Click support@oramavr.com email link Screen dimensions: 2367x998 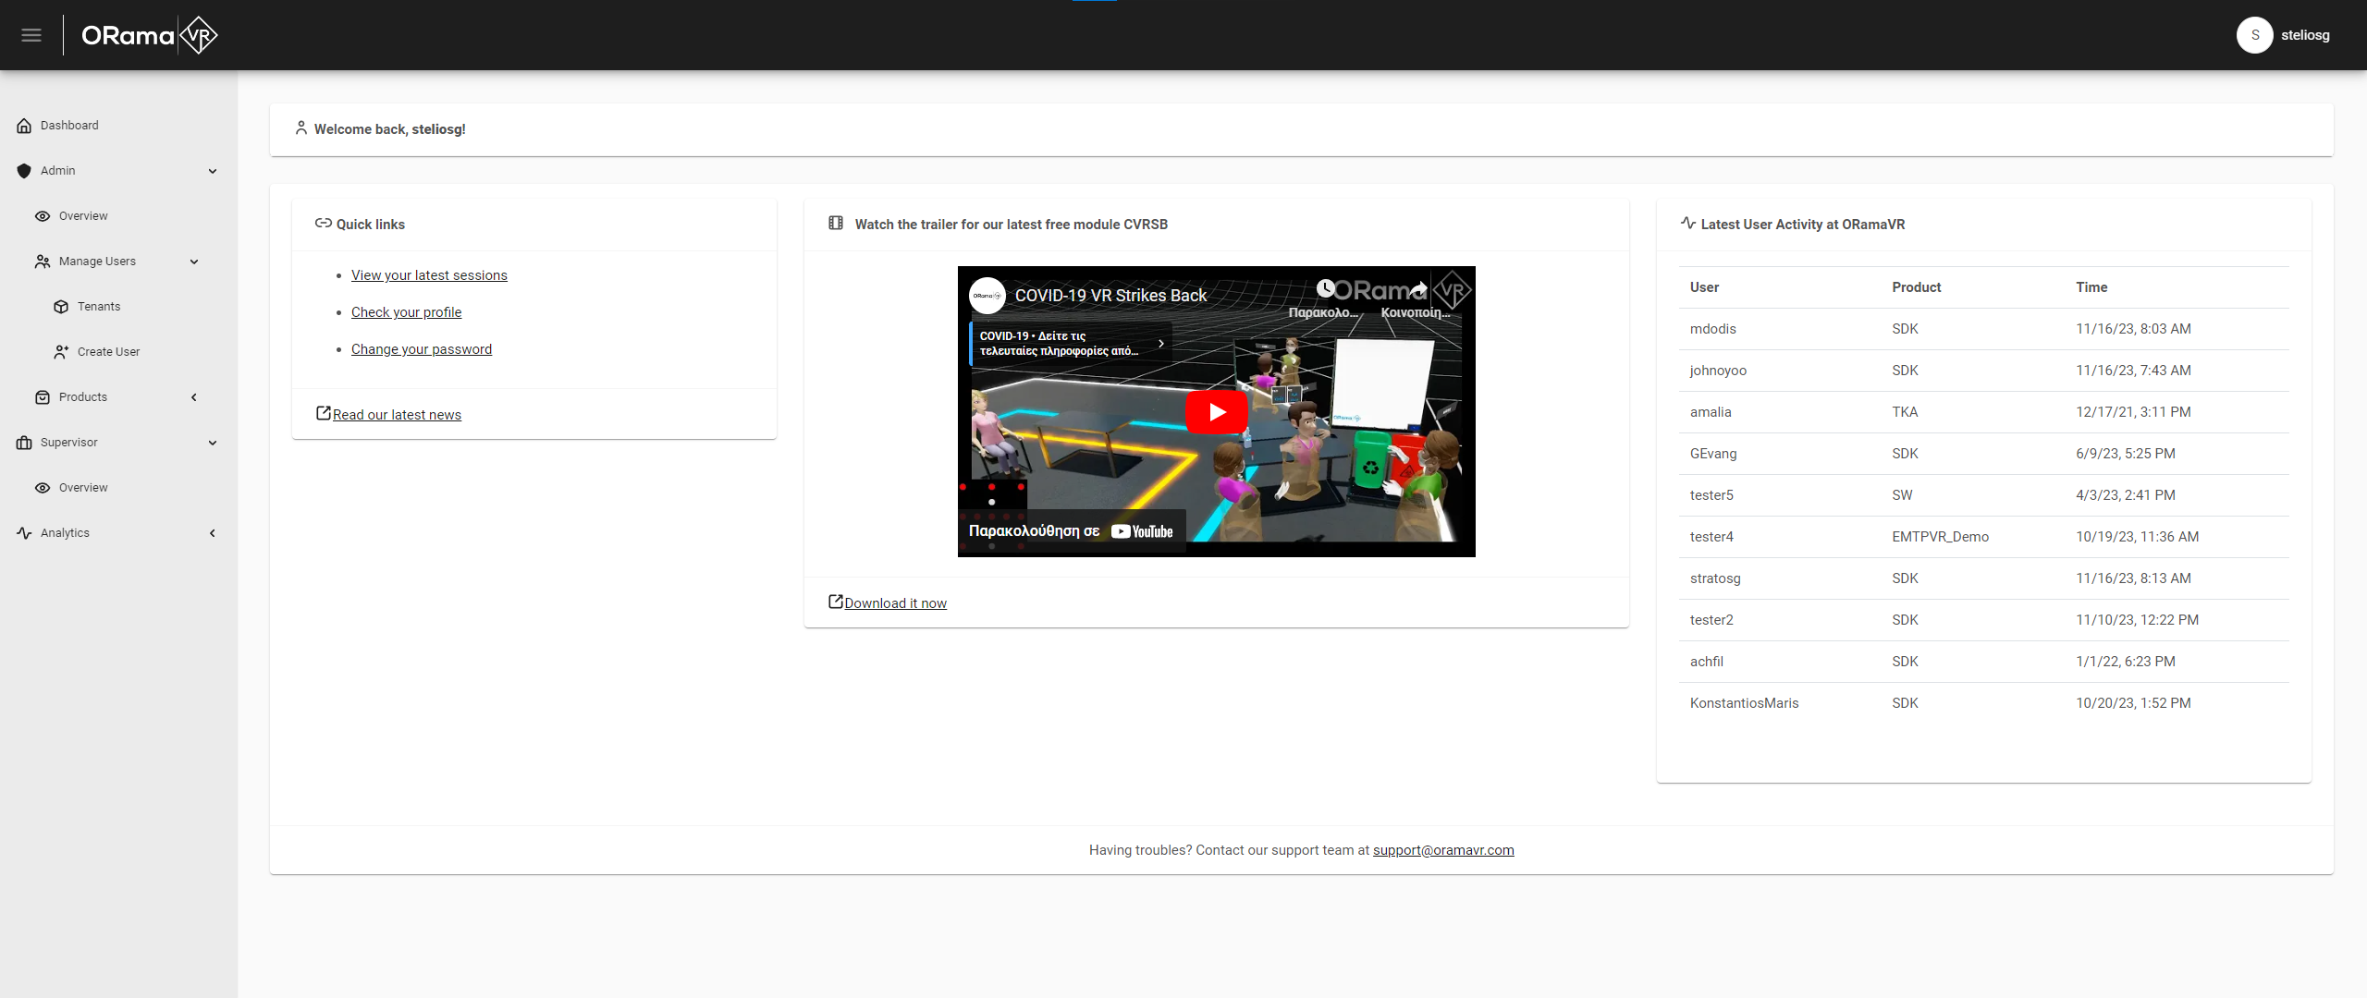pyautogui.click(x=1443, y=850)
